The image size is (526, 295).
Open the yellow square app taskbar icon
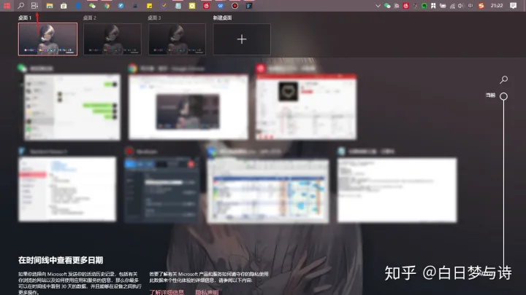click(x=192, y=6)
